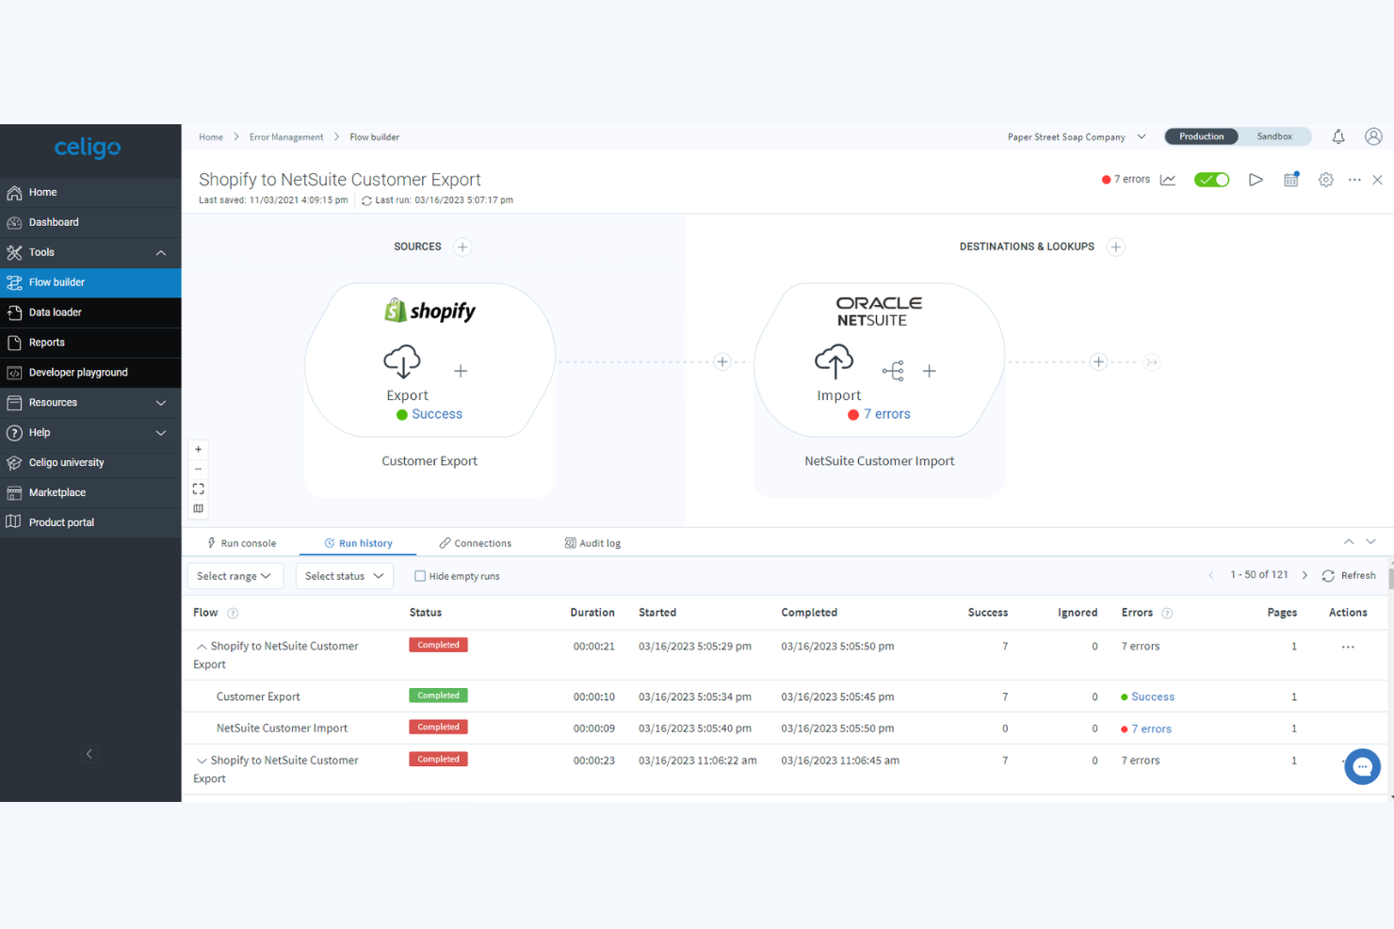Go to next page of run history
1394x929 pixels.
click(1305, 575)
